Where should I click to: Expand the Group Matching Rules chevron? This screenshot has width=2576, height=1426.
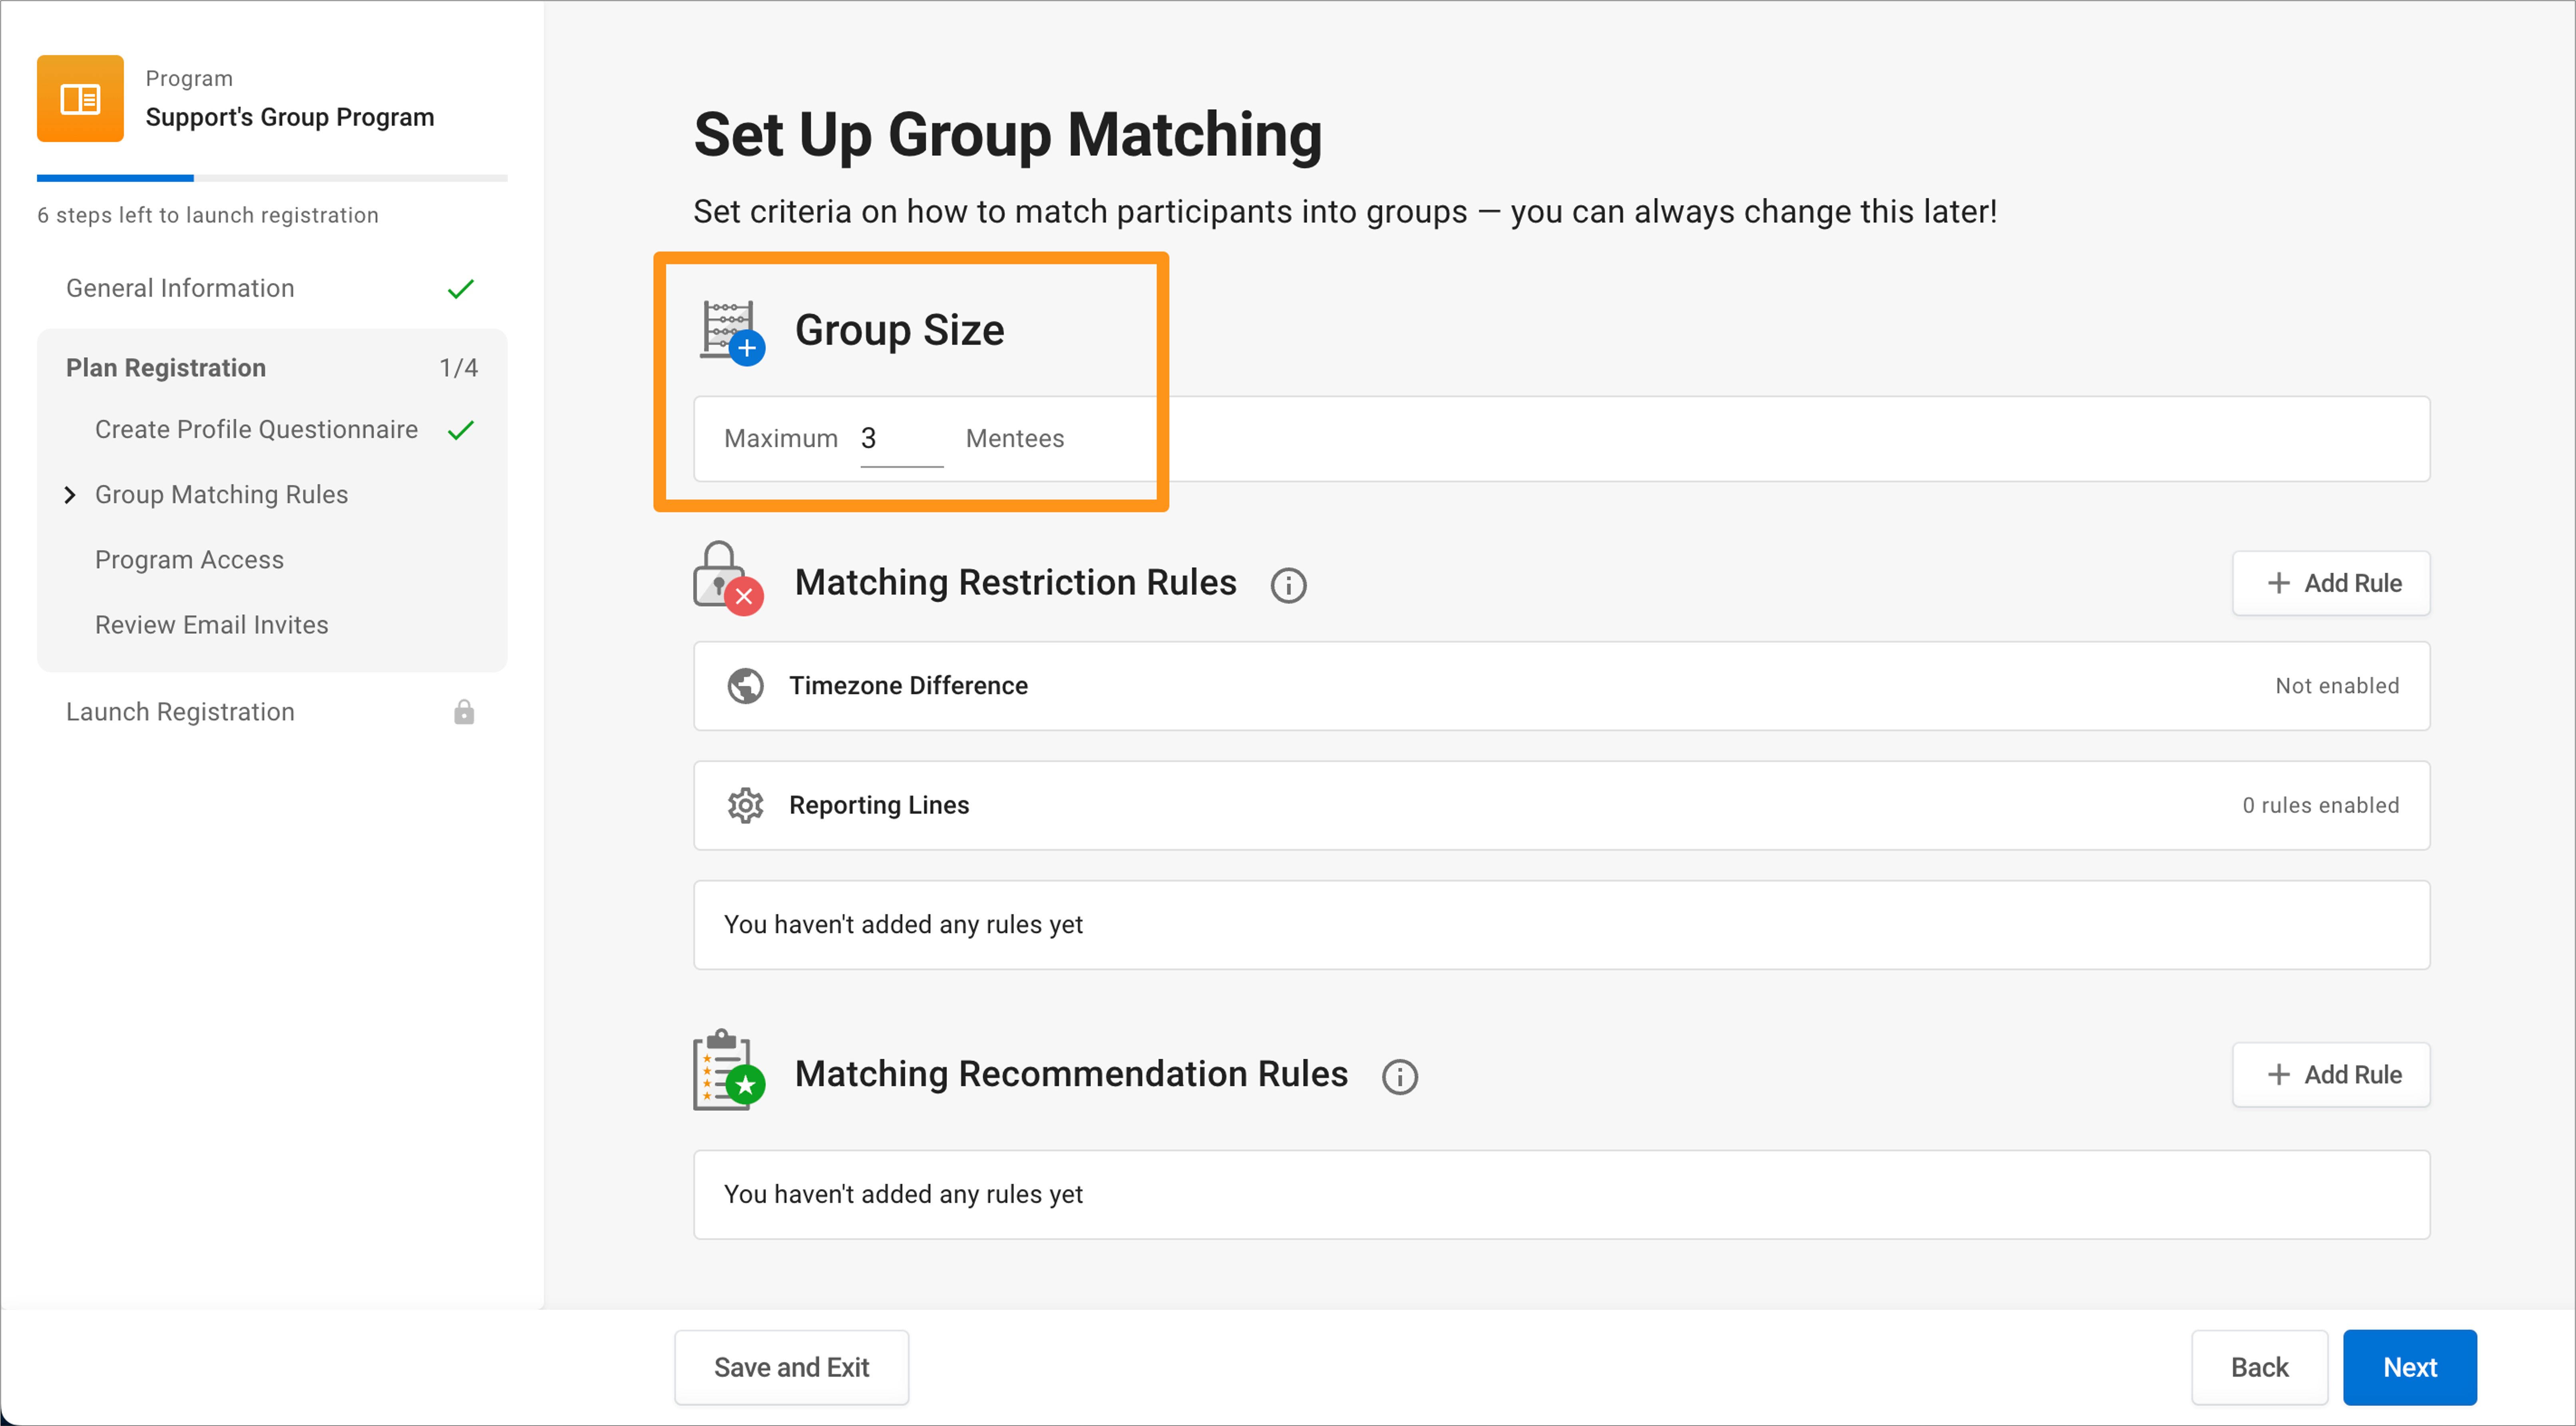[70, 495]
